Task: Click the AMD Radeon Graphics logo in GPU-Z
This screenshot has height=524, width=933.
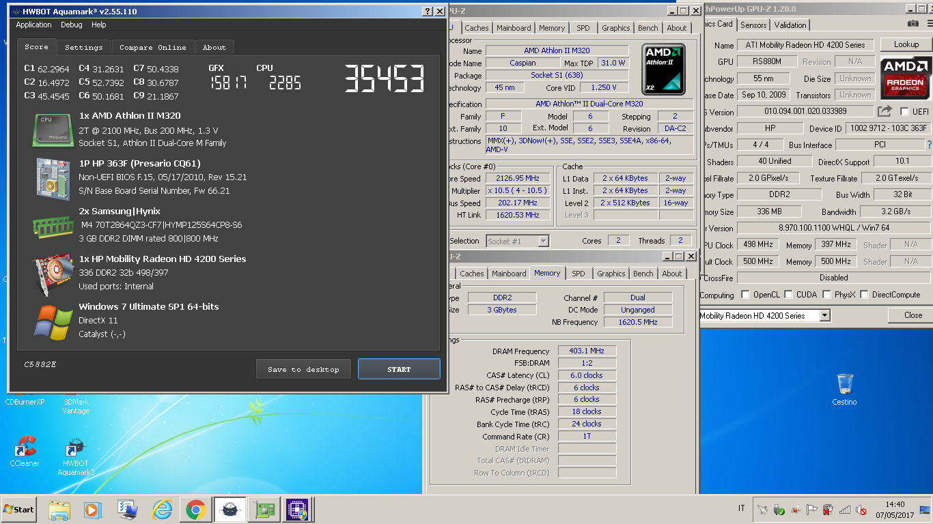Action: click(906, 77)
